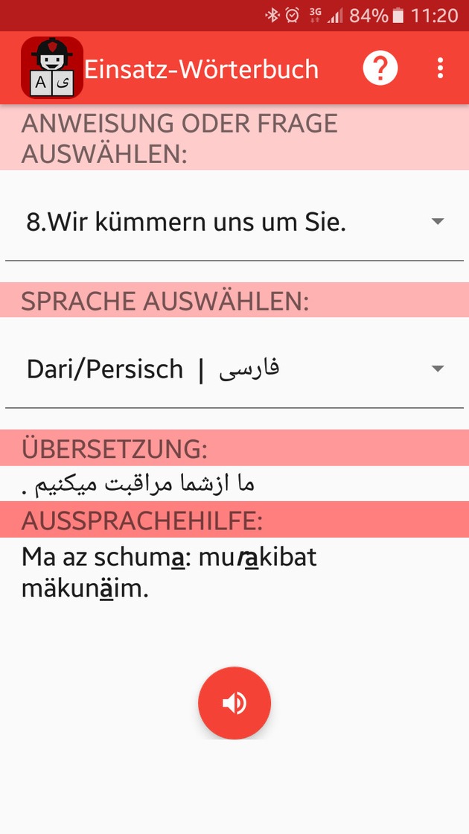Tap the 'ANWEISUNG ODER FRAGE AUSWÄHLEN' header
This screenshot has height=834, width=469.
point(179,138)
